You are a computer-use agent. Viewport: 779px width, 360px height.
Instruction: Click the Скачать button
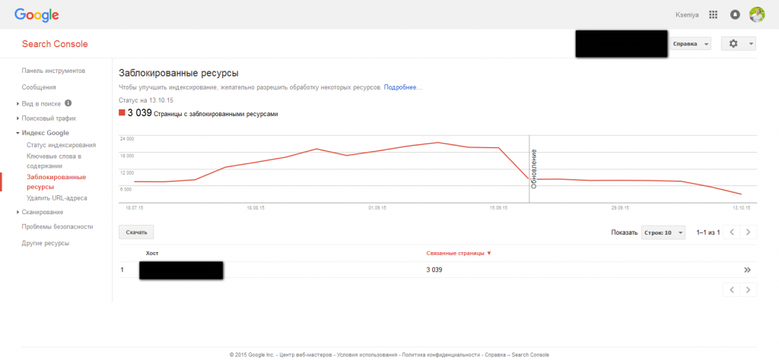(136, 232)
